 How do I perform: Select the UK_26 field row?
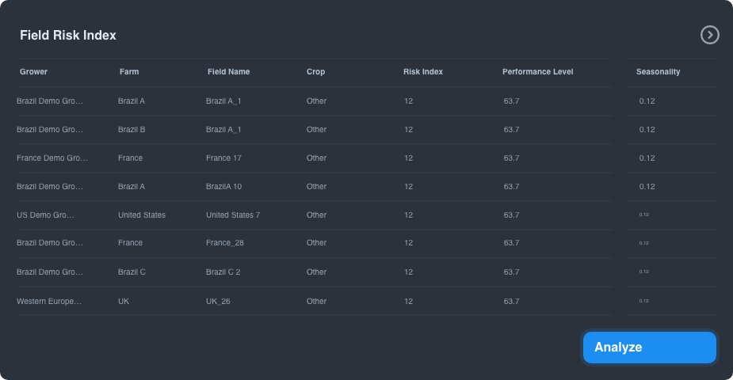click(x=218, y=302)
